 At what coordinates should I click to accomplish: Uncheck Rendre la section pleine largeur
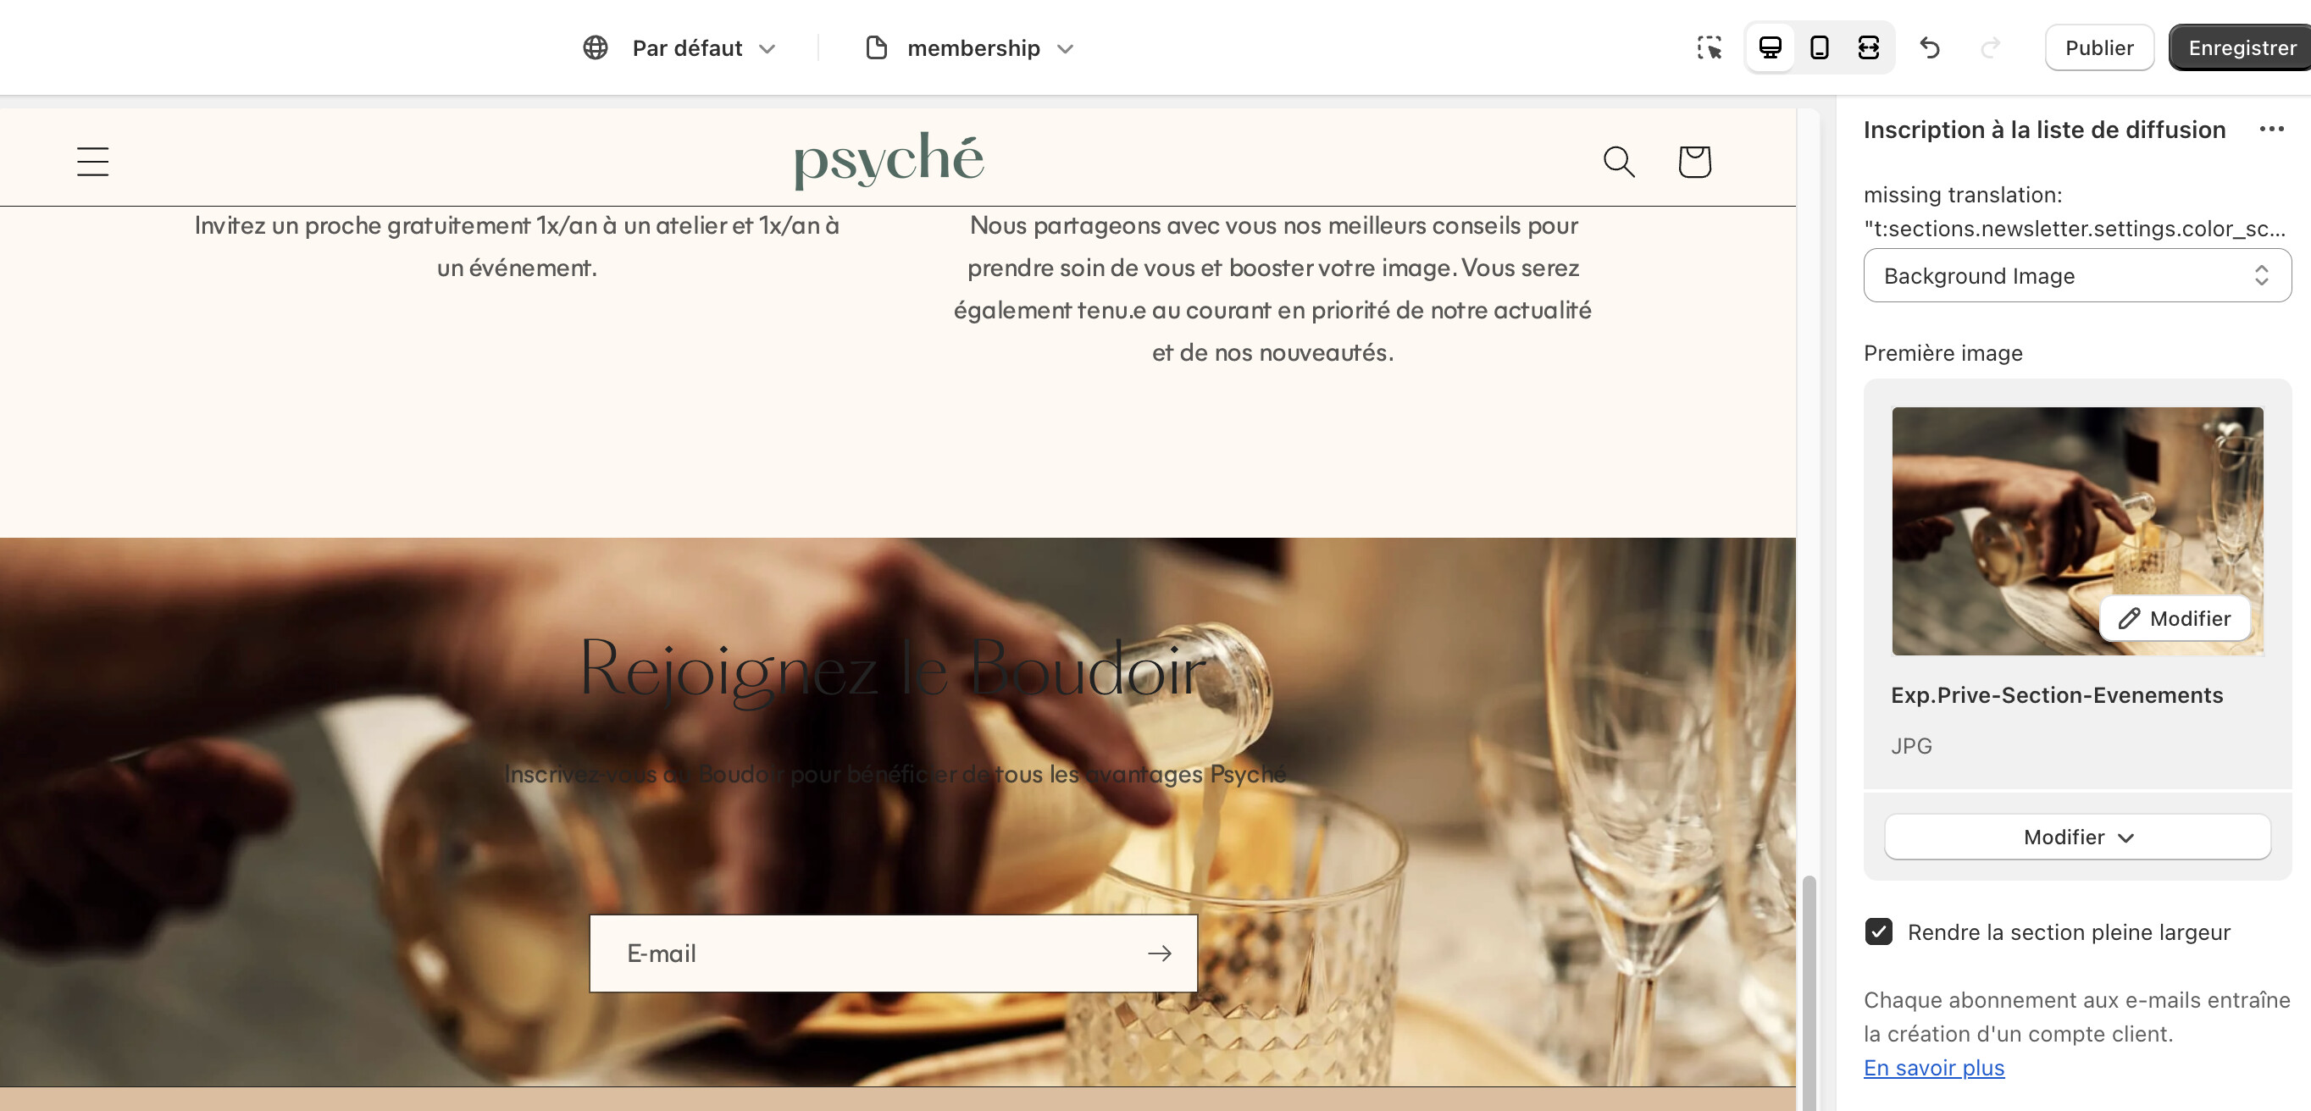coord(1879,931)
